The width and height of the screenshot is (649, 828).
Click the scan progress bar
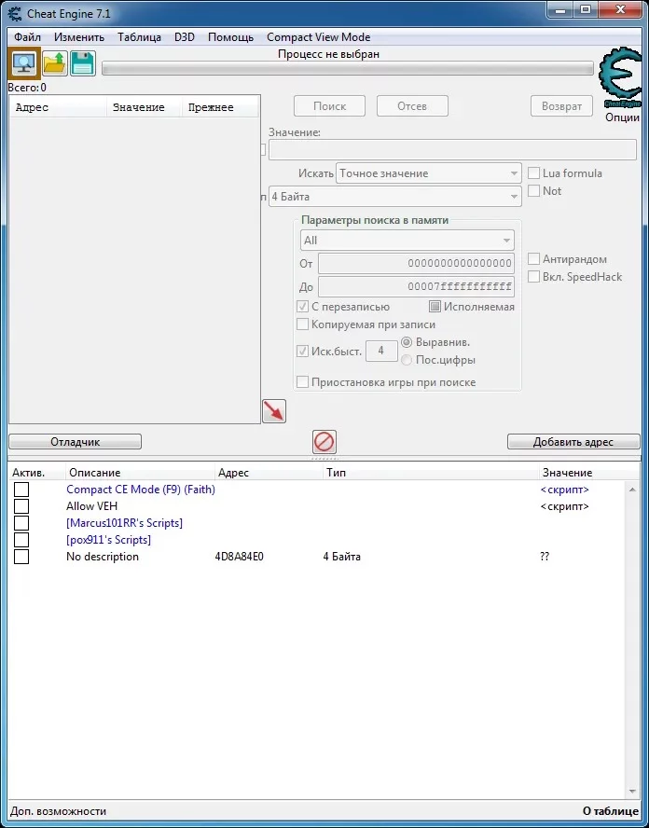(348, 69)
